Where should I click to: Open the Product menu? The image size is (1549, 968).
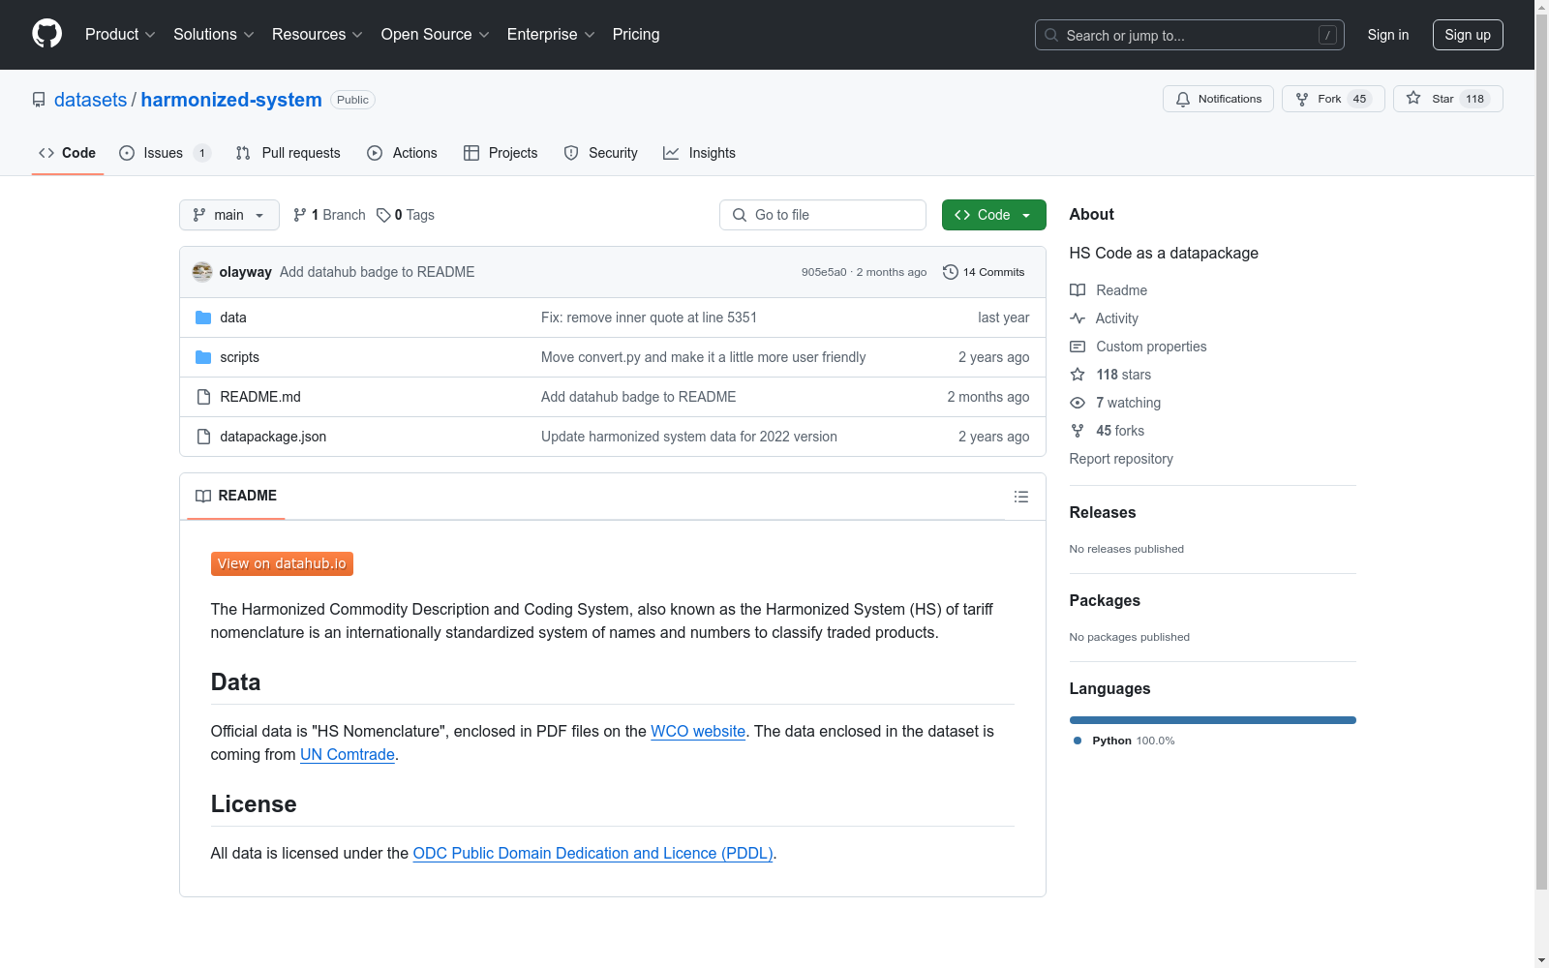120,35
